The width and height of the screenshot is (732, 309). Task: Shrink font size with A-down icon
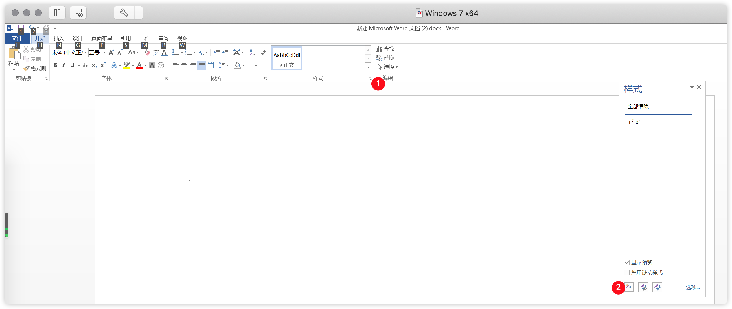coord(120,52)
